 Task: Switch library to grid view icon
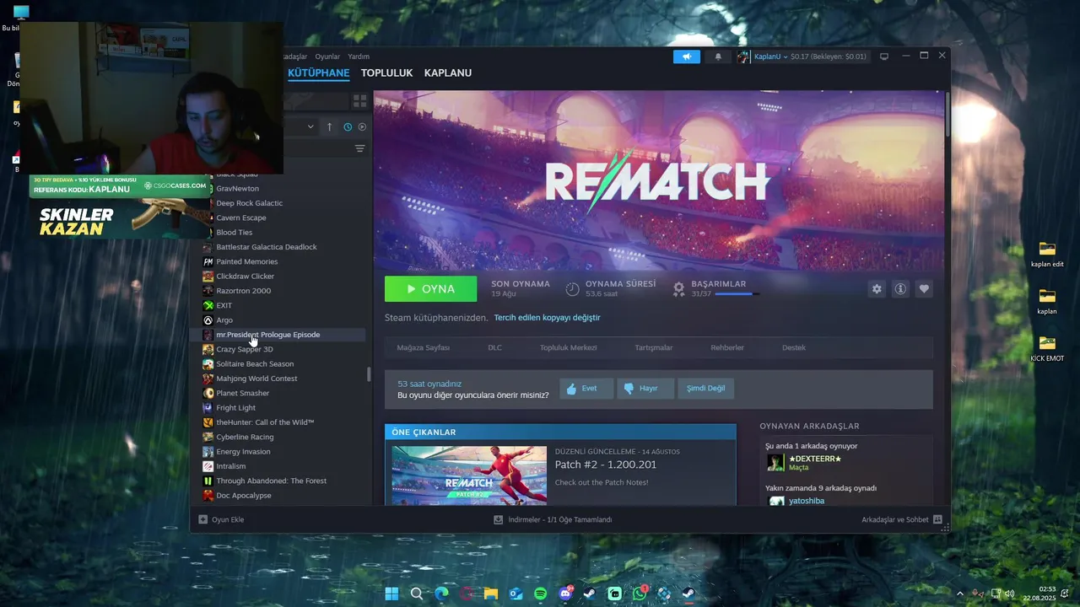pyautogui.click(x=359, y=100)
